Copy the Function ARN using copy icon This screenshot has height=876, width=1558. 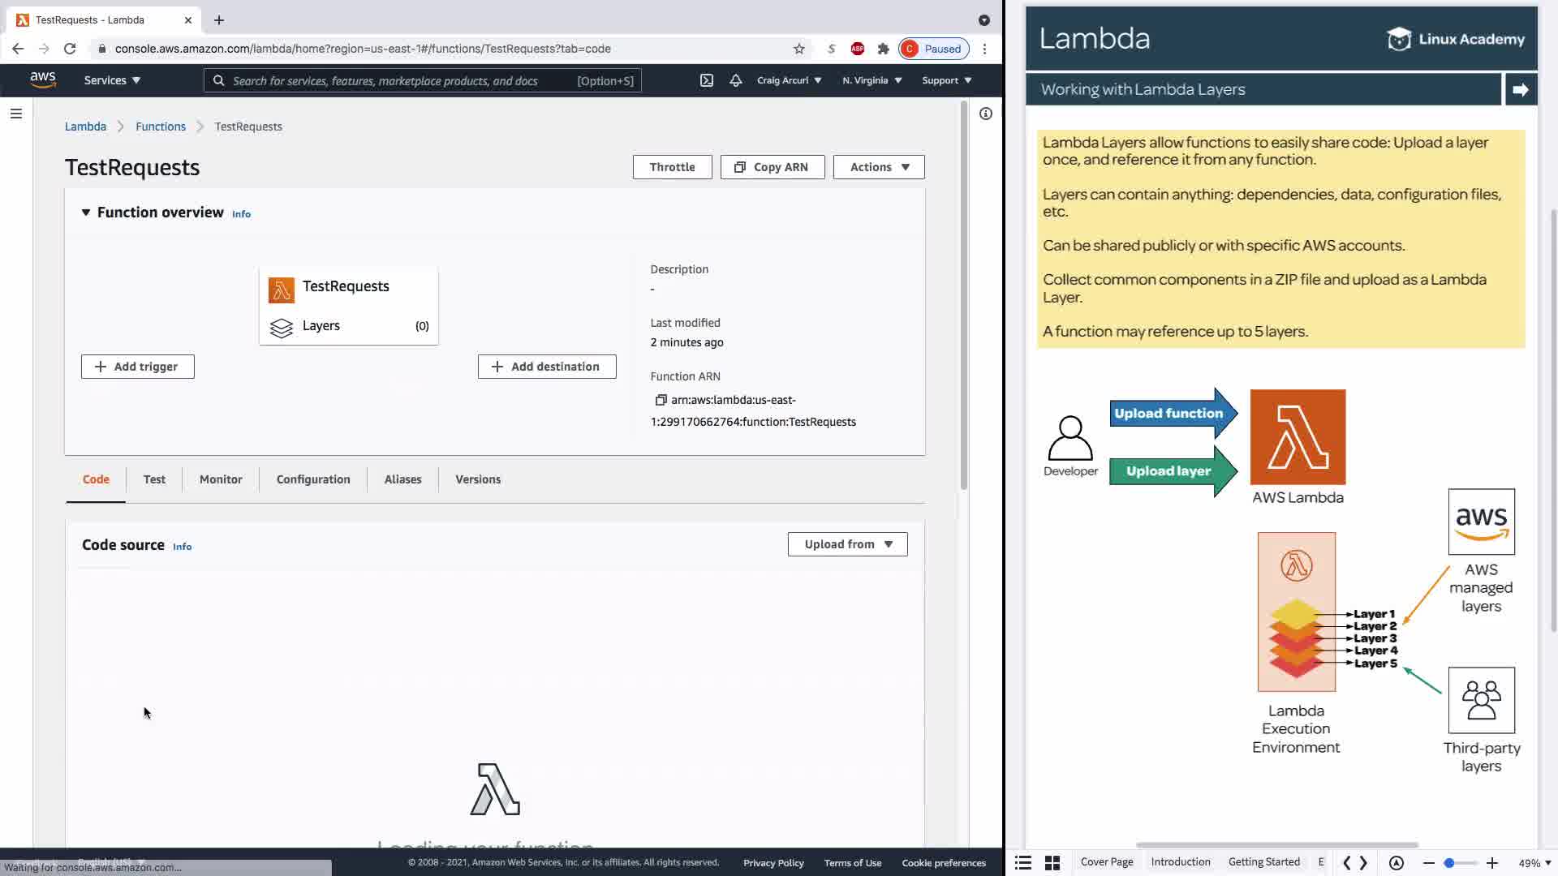(x=661, y=400)
